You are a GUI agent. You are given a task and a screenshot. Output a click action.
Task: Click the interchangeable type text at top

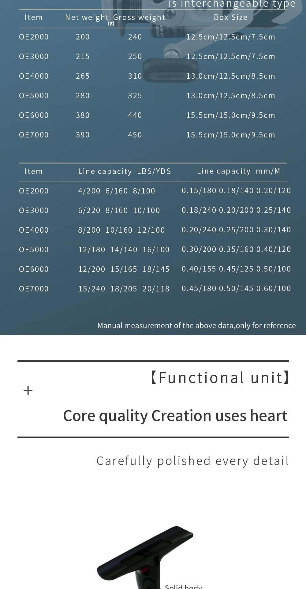click(x=232, y=4)
